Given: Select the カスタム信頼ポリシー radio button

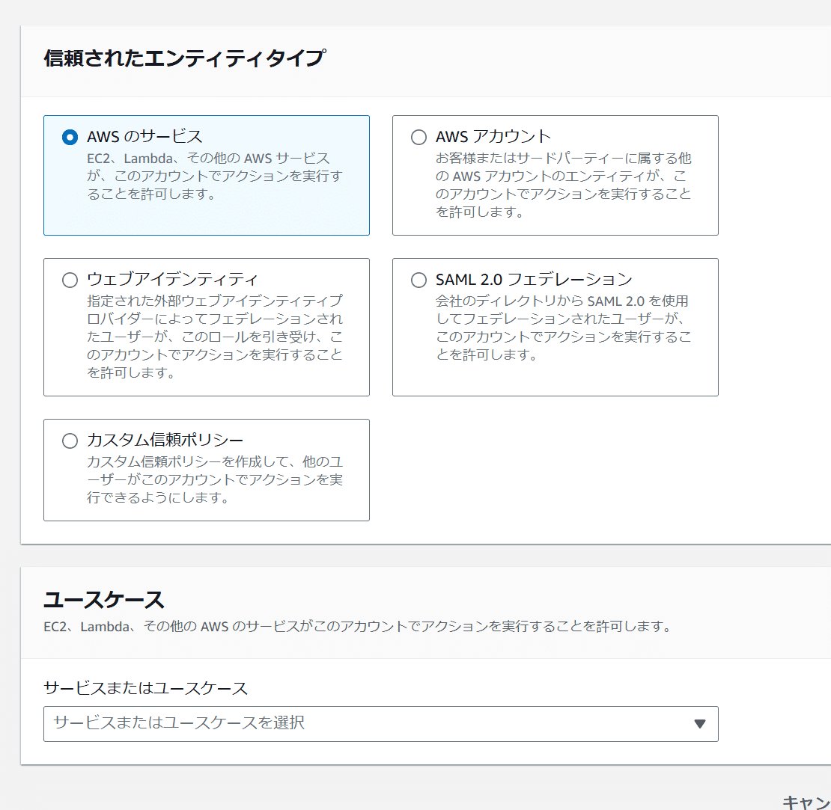Looking at the screenshot, I should 70,441.
